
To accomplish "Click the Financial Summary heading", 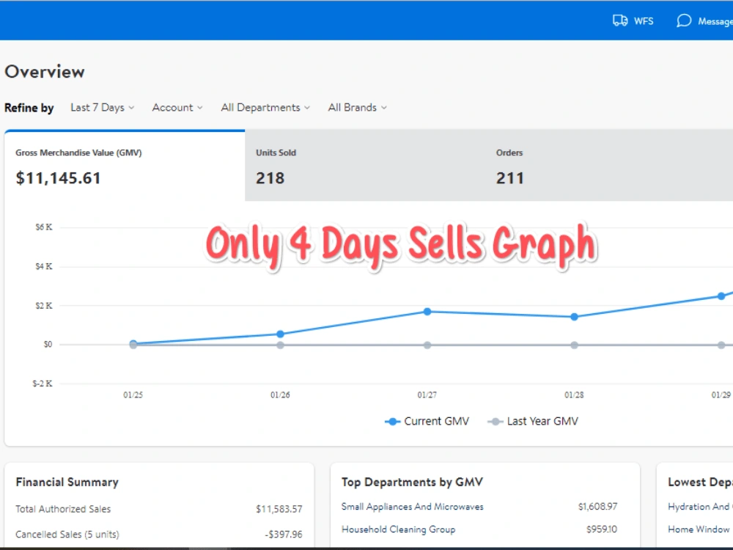I will tap(67, 483).
